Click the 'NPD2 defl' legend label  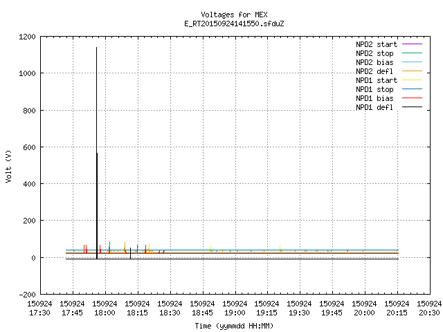(374, 71)
